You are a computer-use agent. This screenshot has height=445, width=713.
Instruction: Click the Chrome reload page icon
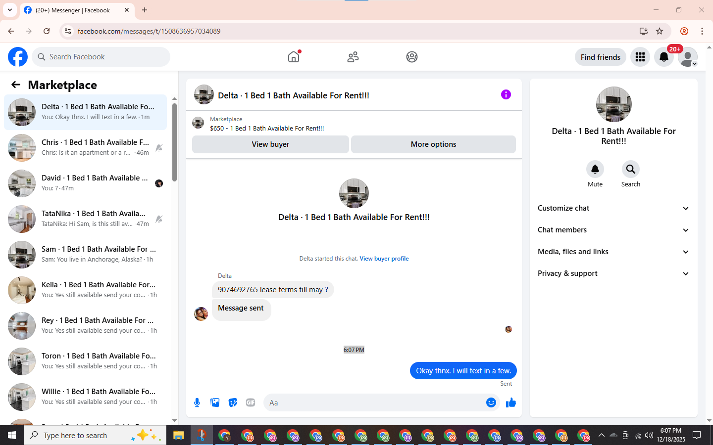[x=47, y=31]
